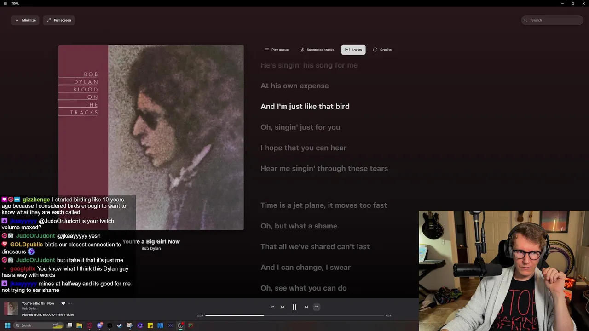This screenshot has width=589, height=331.
Task: Toggle shuffle playback
Action: 272,307
